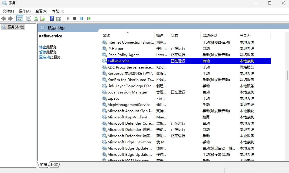Toggle the show/hide action pane icon
The image size is (289, 173).
tap(59, 18)
